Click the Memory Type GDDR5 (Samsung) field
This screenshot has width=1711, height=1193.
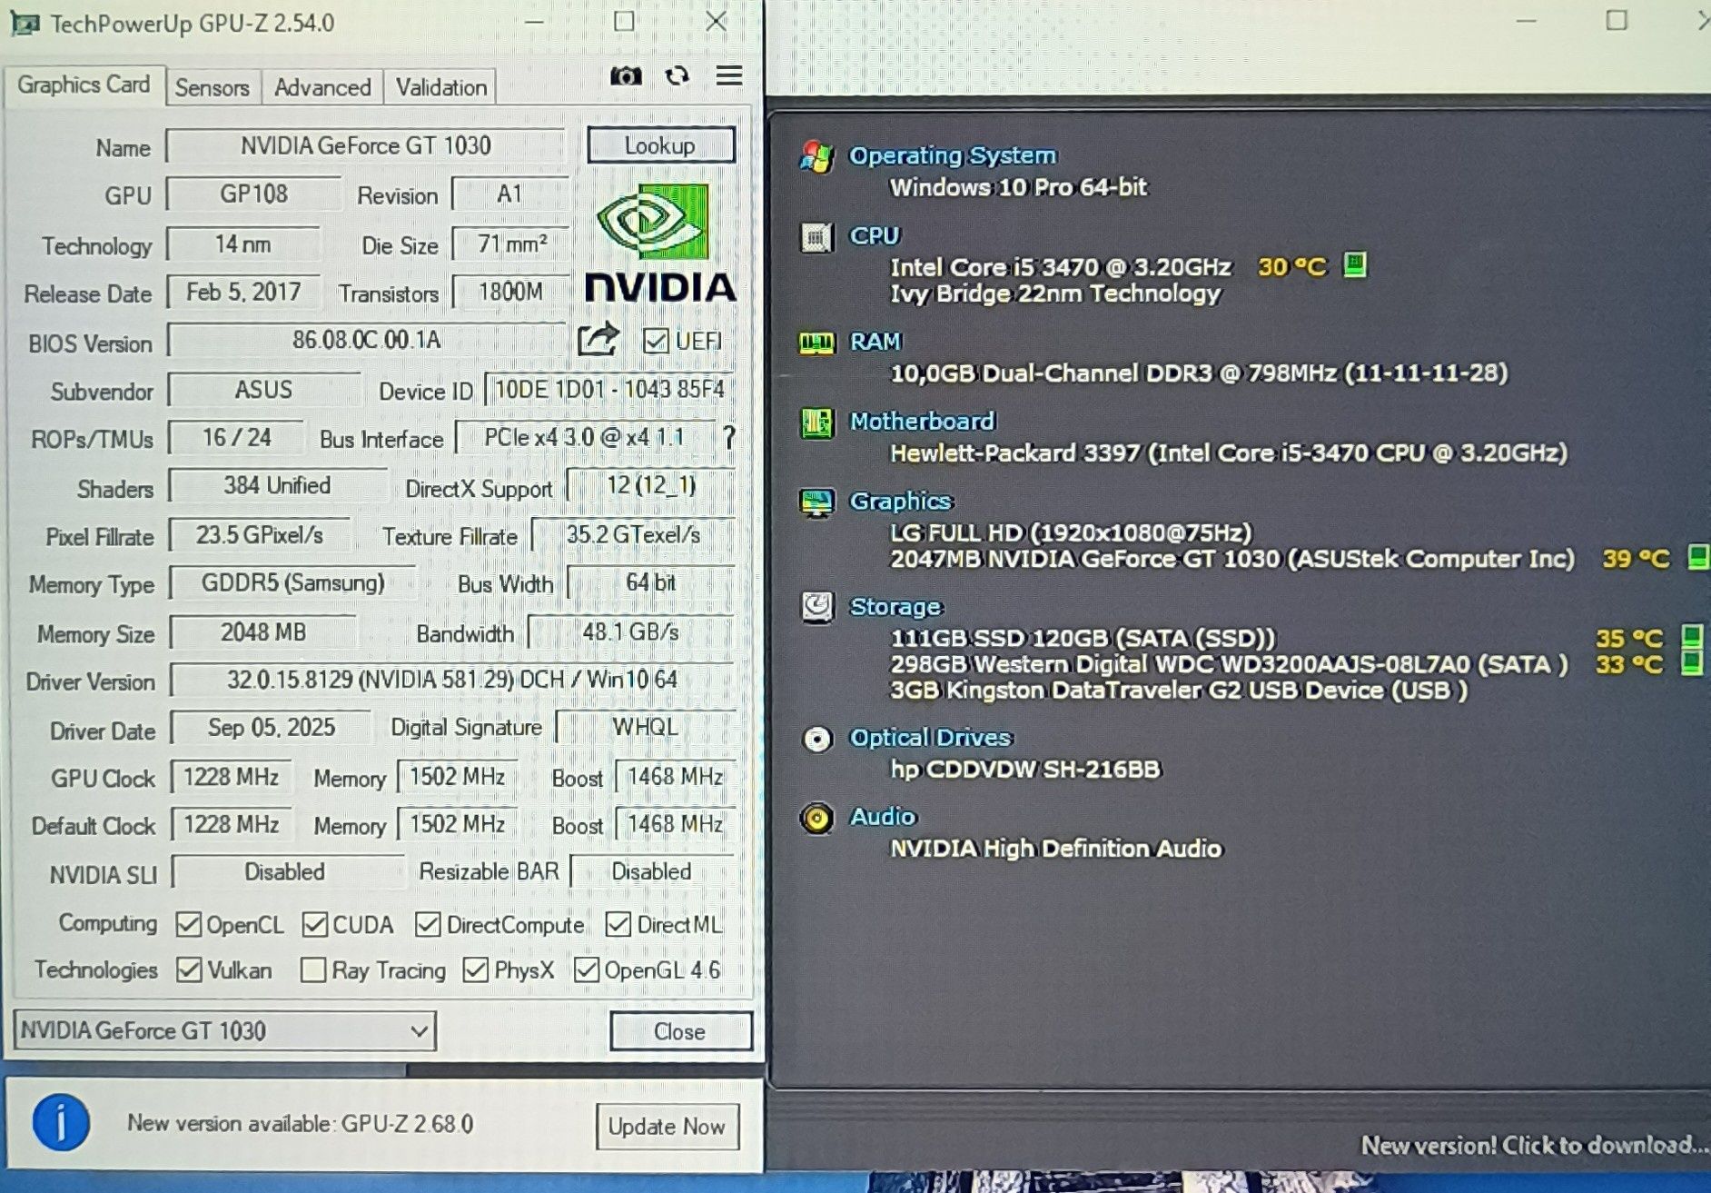292,582
